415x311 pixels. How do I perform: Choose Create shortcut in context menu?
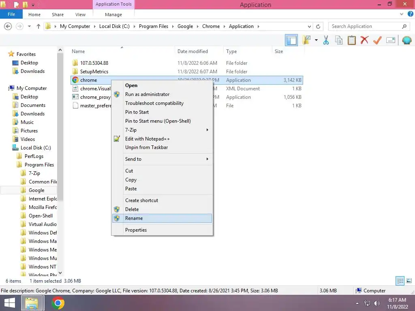(162, 200)
